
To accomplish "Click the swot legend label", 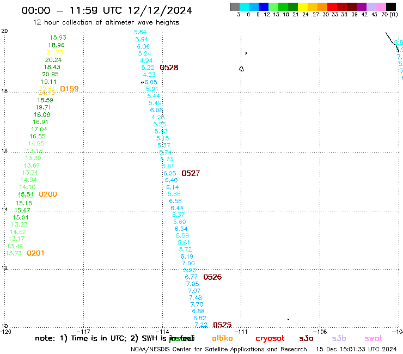I will pyautogui.click(x=374, y=339).
